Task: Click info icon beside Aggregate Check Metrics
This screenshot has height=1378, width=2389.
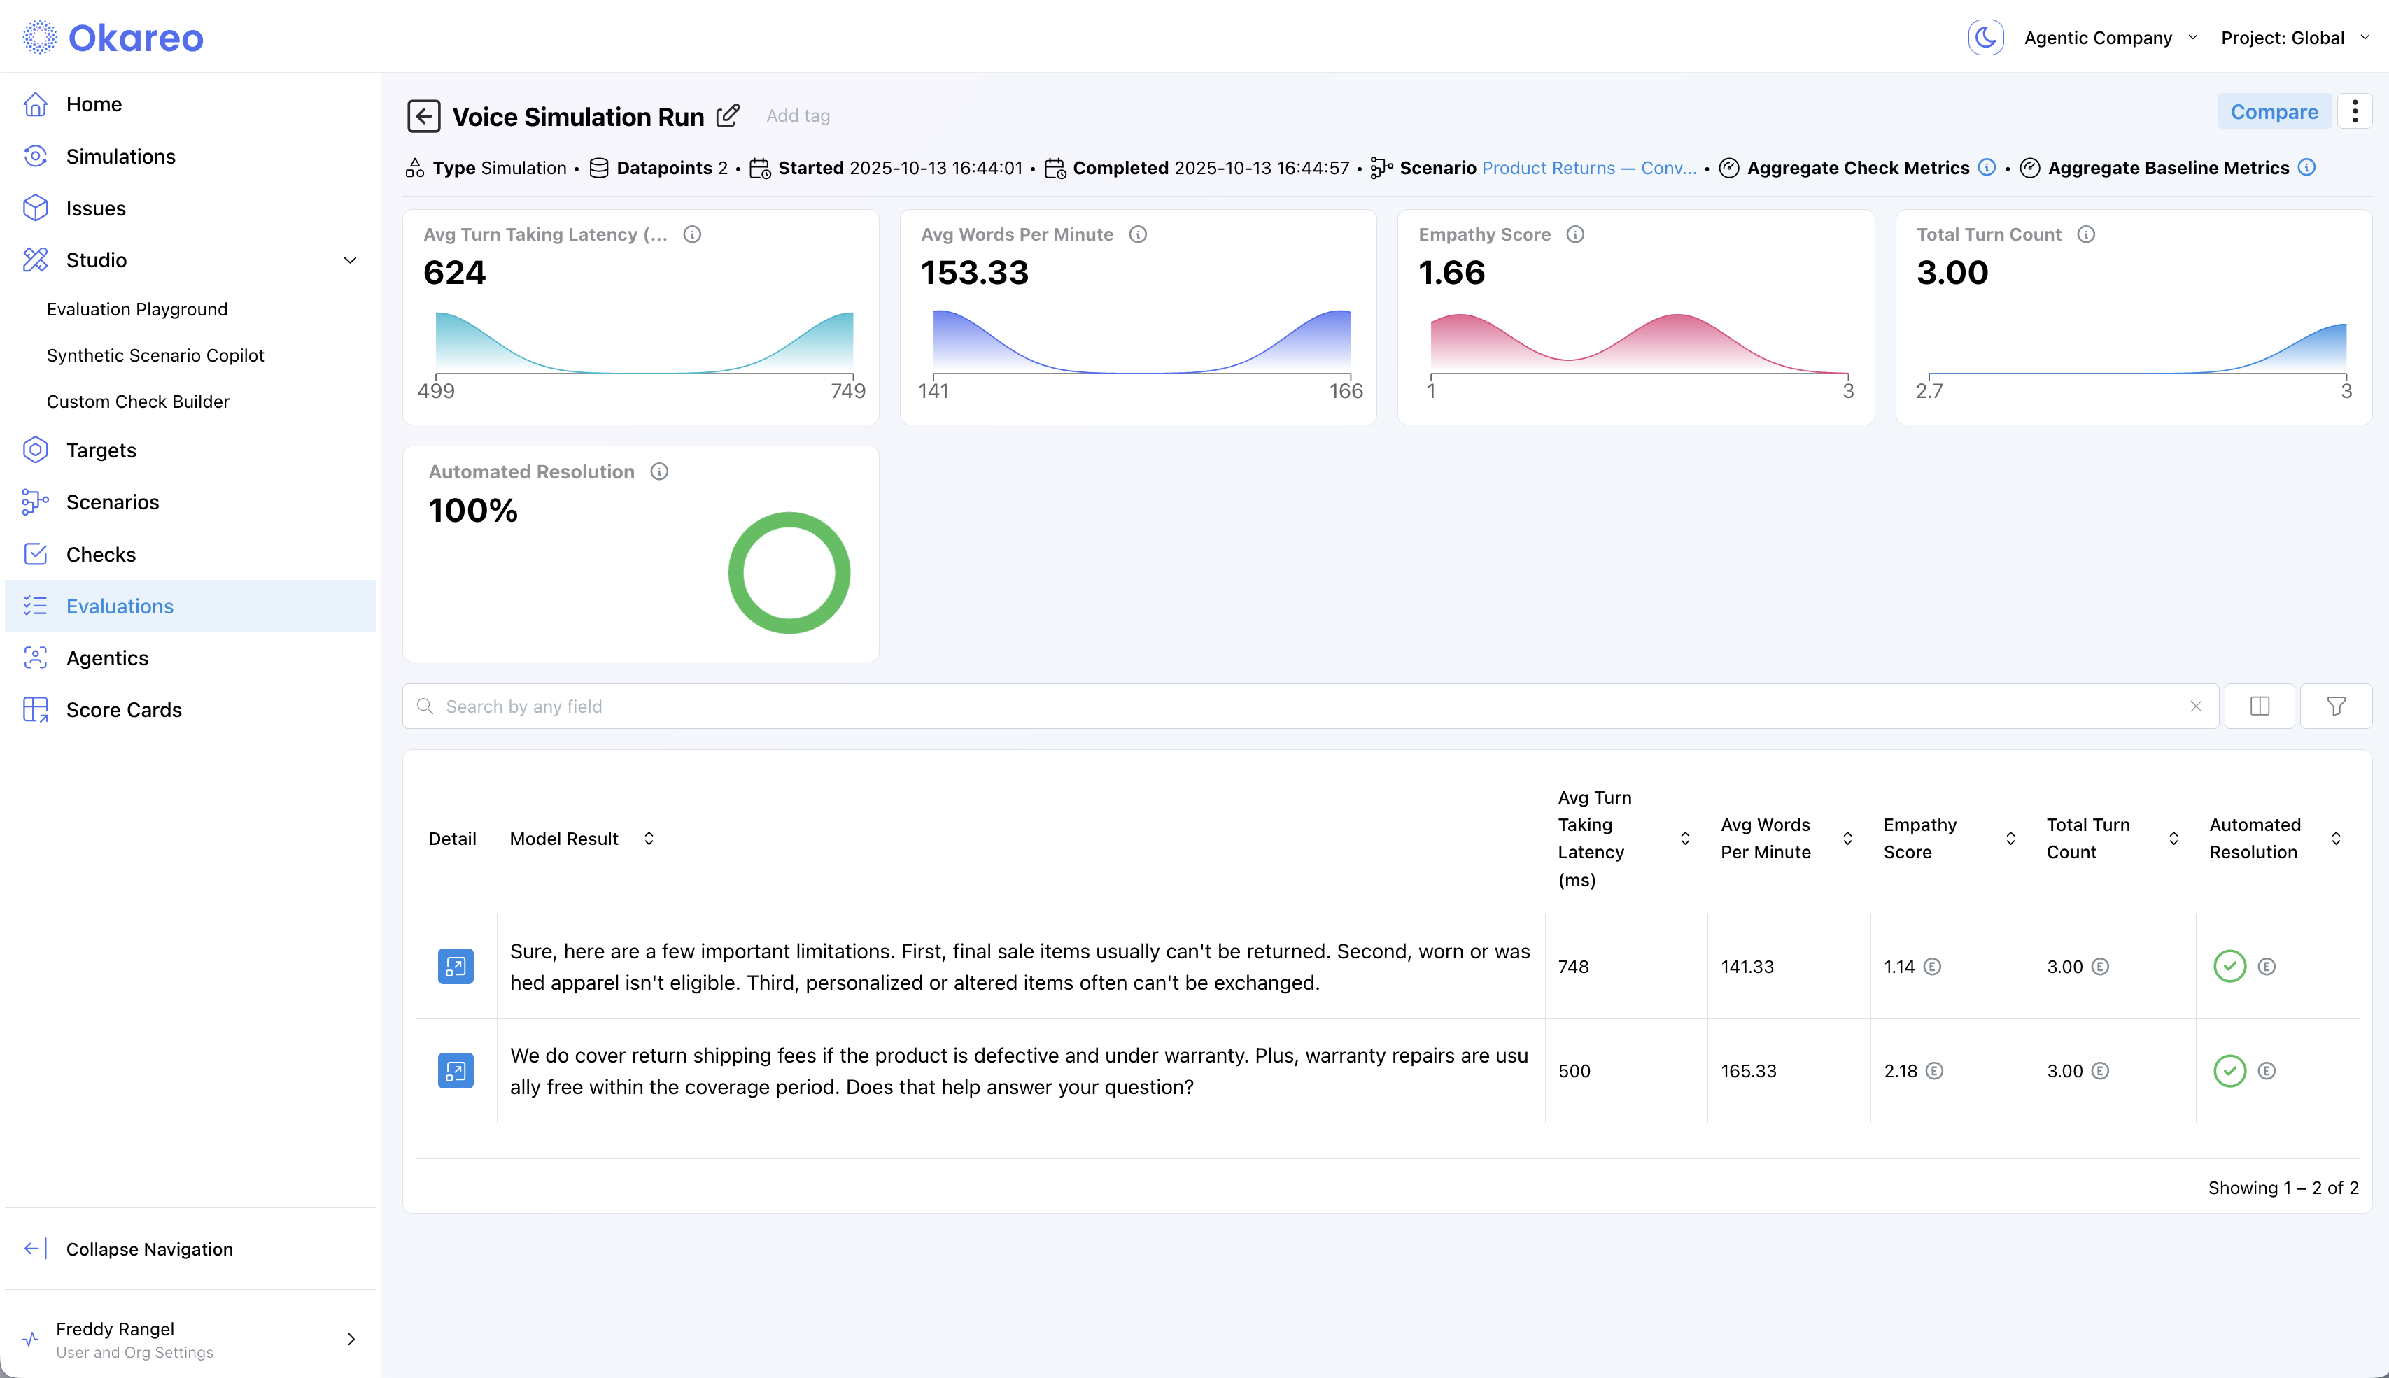Action: point(1987,167)
